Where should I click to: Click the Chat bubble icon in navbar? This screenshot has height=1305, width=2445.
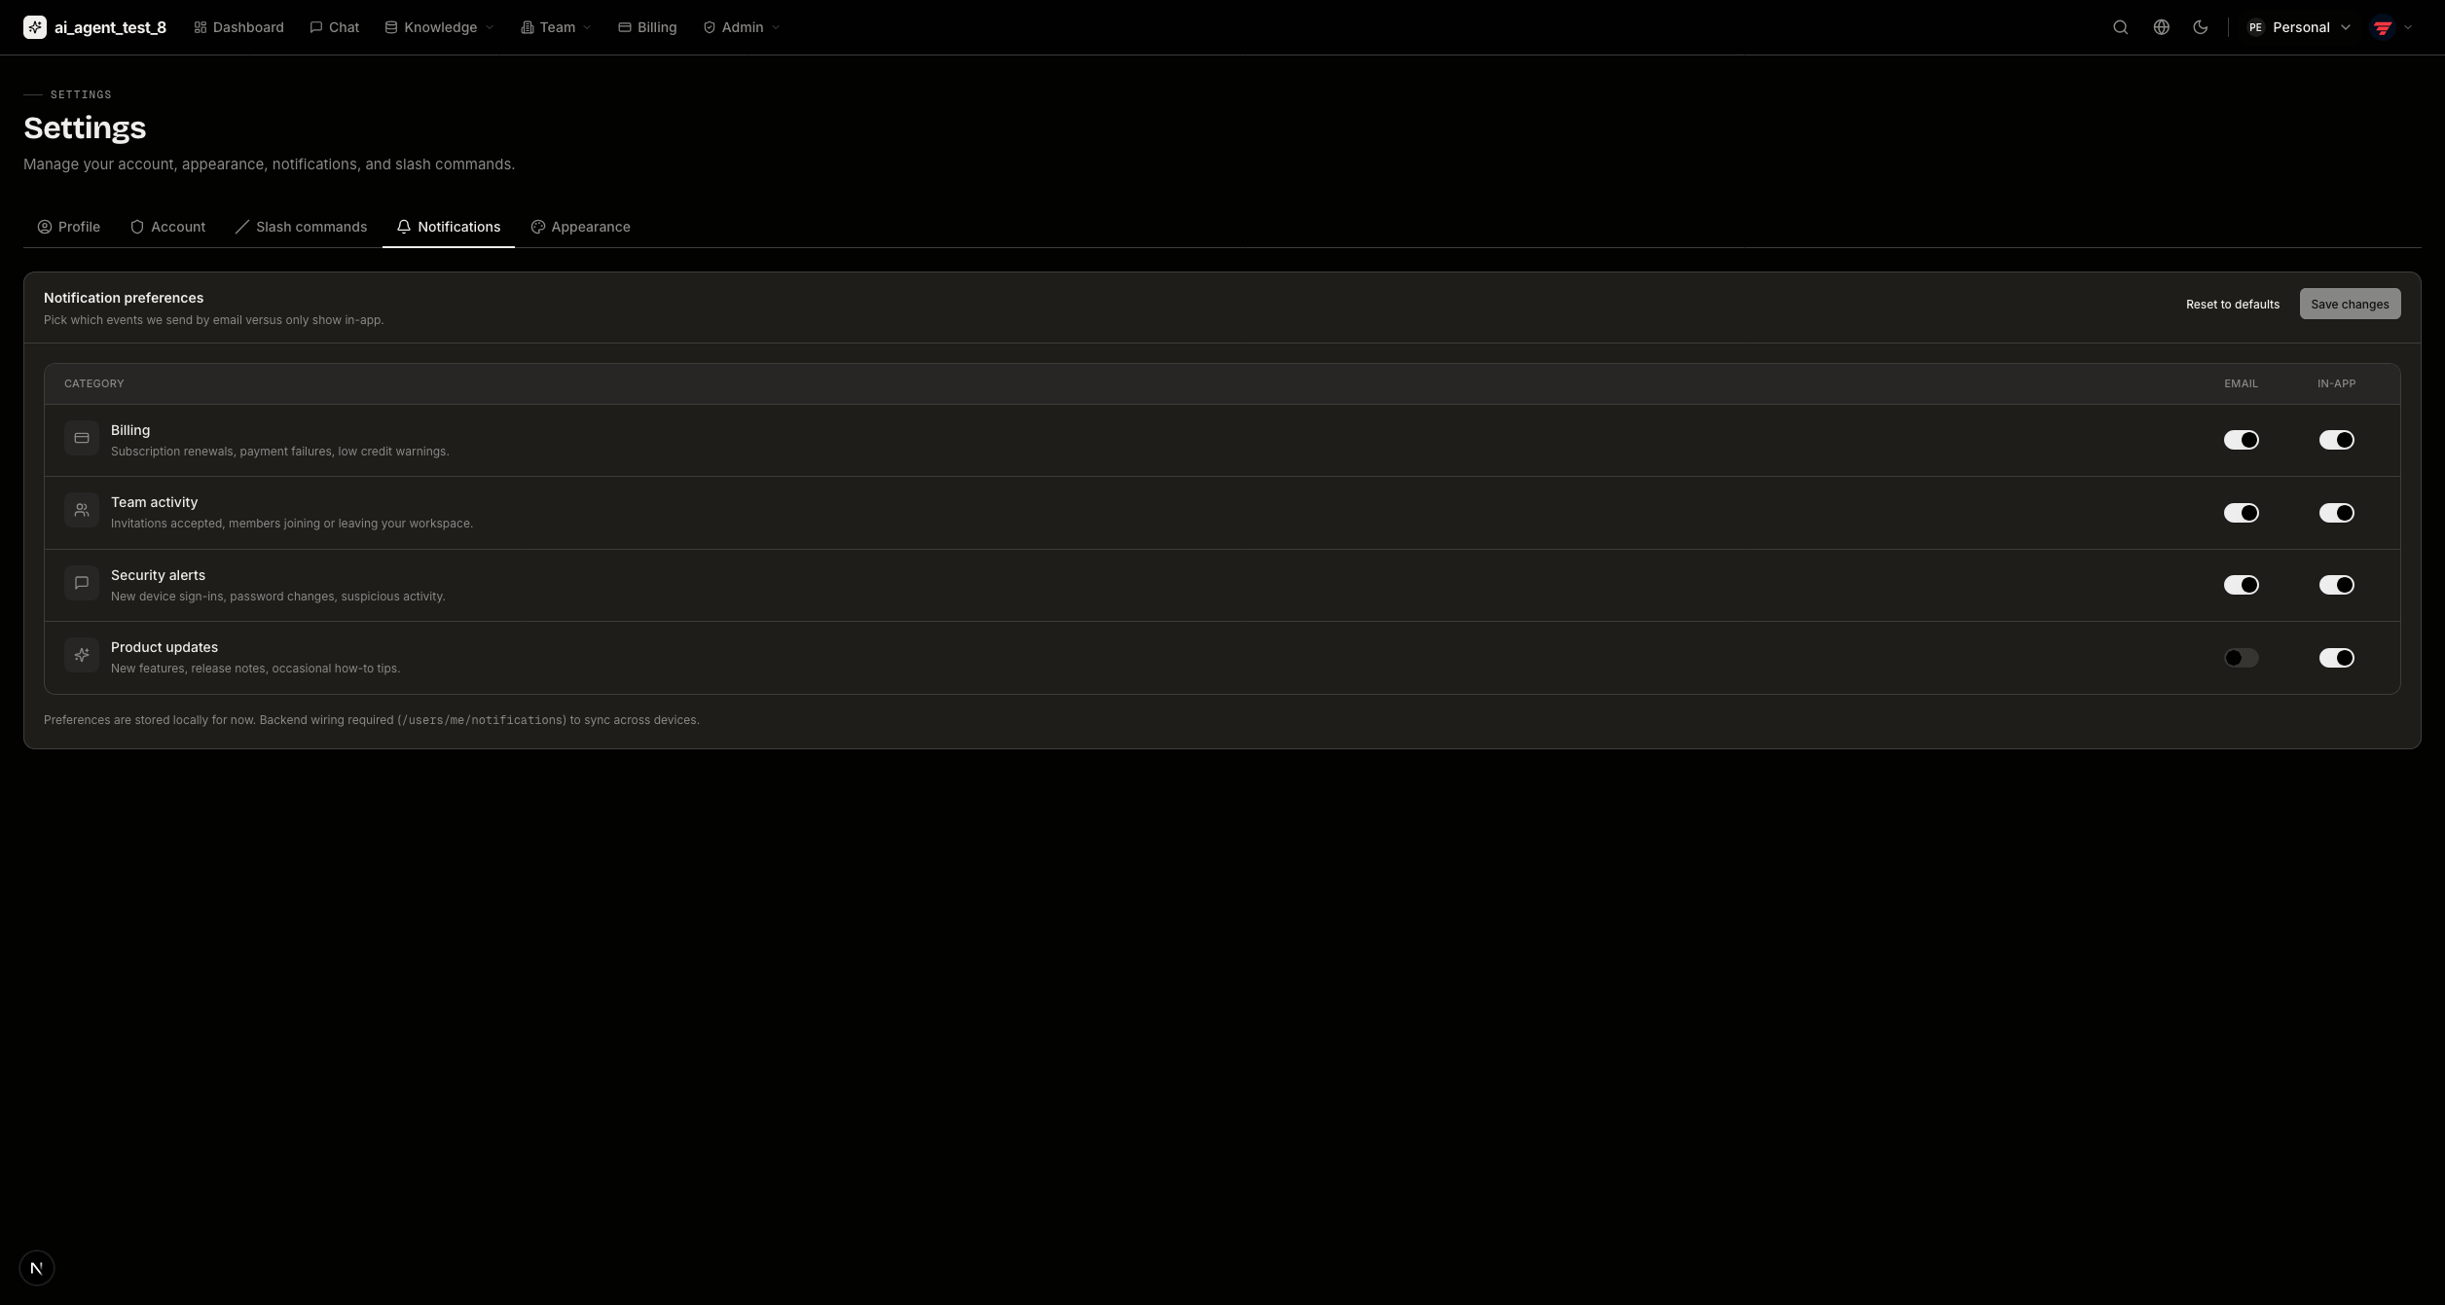click(316, 27)
